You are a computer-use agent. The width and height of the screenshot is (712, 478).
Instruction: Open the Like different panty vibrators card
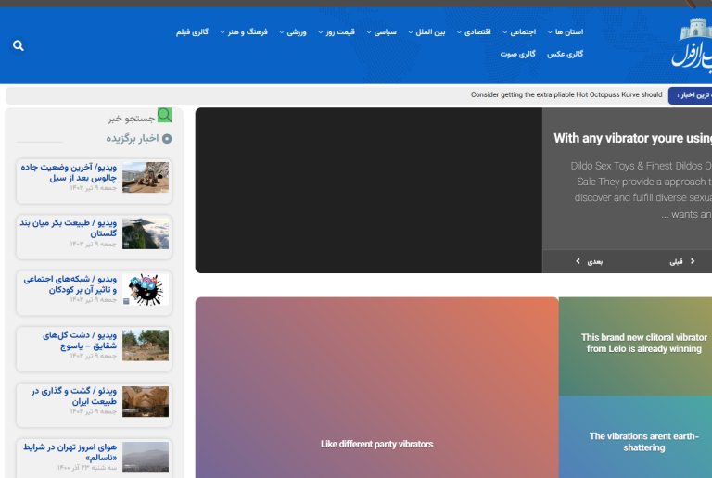point(377,388)
